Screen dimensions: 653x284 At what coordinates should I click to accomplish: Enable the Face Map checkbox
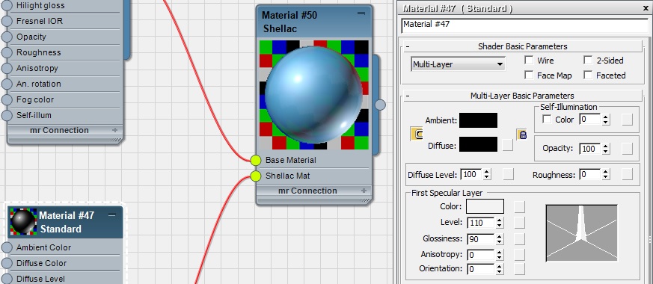(529, 75)
